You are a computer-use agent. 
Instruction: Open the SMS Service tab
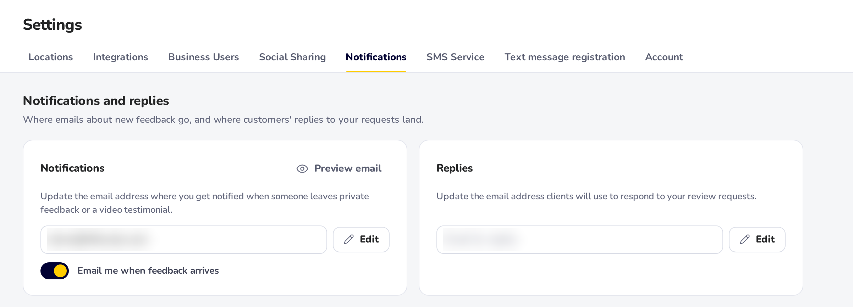tap(456, 57)
